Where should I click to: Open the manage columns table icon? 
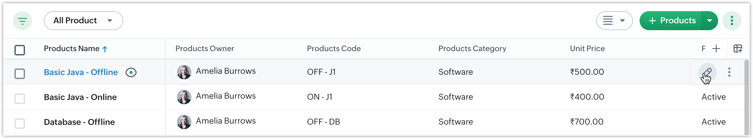click(738, 49)
